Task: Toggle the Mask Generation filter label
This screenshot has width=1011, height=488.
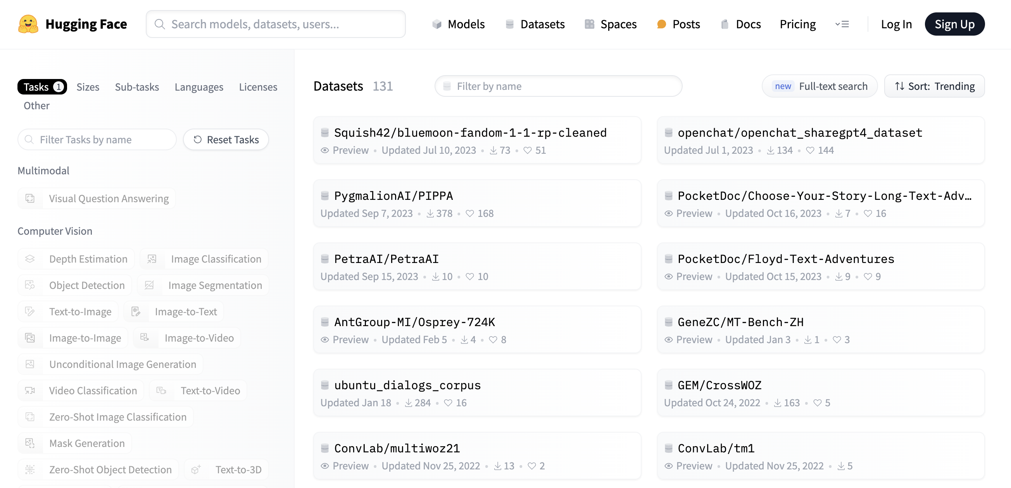Action: point(87,443)
